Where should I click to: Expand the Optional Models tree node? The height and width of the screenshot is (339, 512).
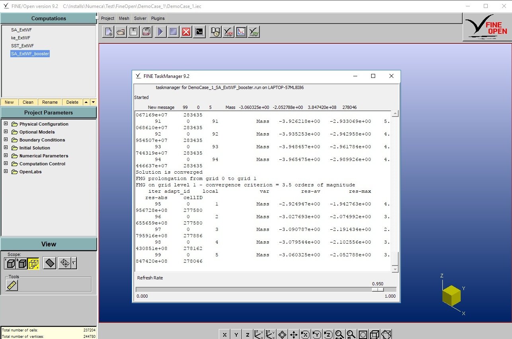6,132
